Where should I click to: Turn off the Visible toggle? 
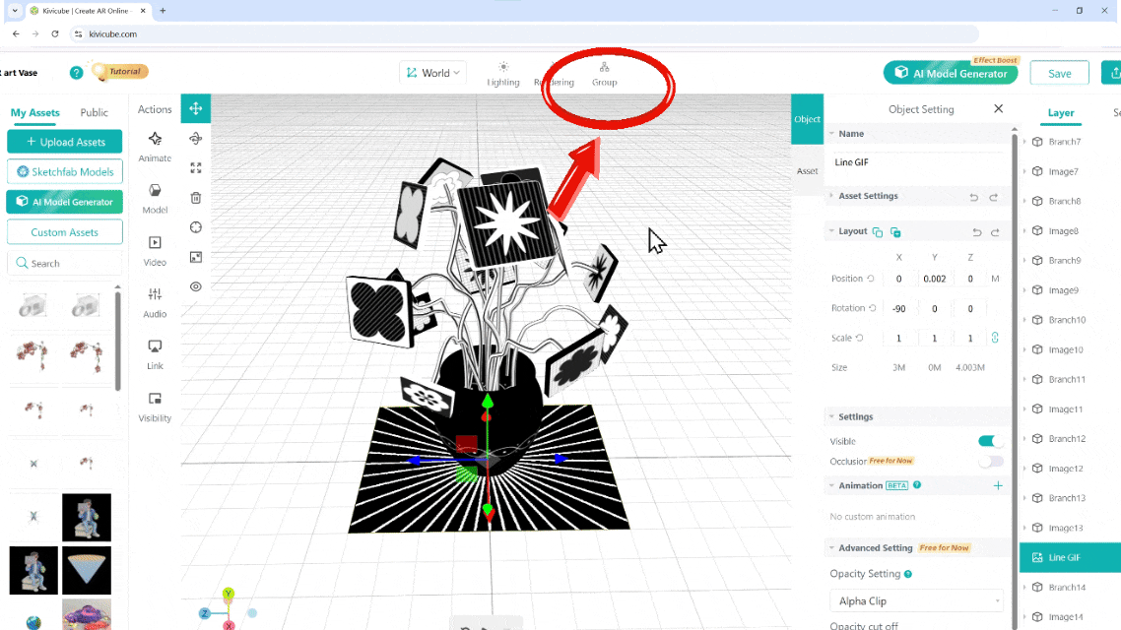990,441
